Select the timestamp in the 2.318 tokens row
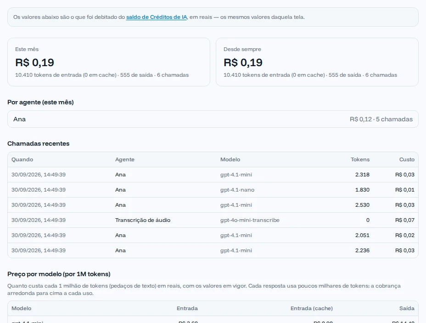 pyautogui.click(x=39, y=175)
